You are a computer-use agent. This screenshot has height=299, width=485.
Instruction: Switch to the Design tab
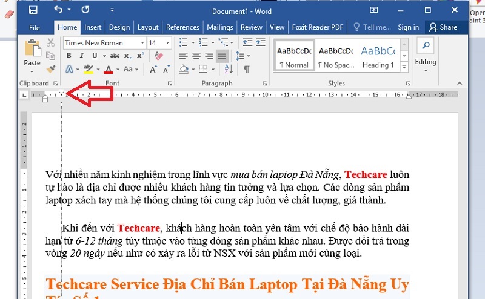(x=119, y=27)
